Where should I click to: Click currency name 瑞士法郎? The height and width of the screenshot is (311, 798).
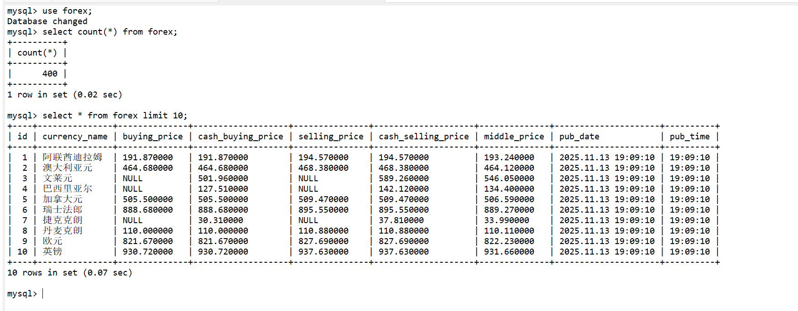tap(63, 210)
